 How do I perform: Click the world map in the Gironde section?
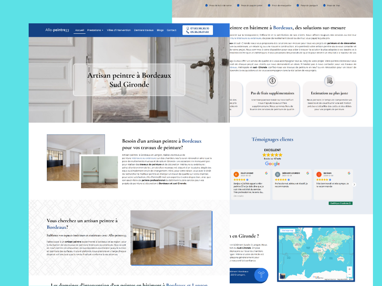pyautogui.click(x=316, y=254)
